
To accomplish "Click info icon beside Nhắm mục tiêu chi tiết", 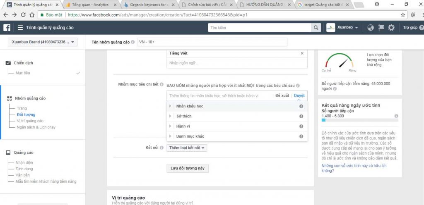I will click(x=161, y=84).
